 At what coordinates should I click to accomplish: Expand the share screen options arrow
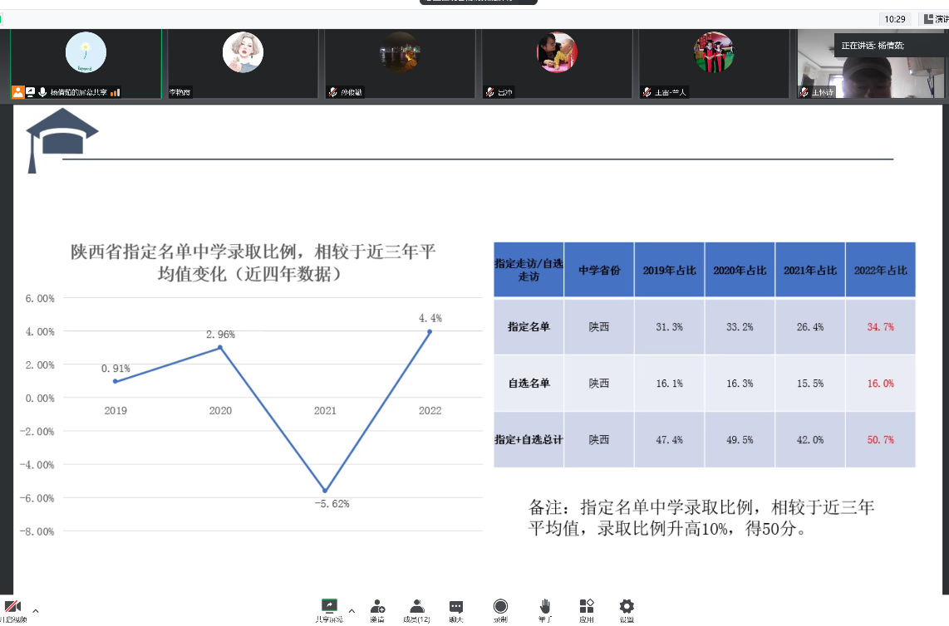click(352, 610)
